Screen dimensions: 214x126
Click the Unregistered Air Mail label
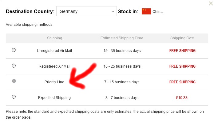(x=54, y=51)
